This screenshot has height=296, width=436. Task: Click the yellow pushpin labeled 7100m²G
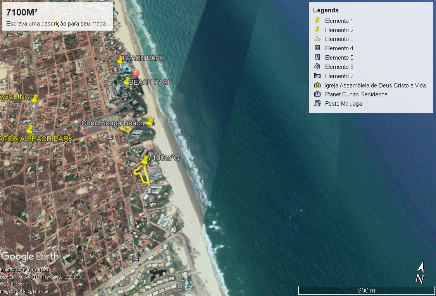pos(145,159)
